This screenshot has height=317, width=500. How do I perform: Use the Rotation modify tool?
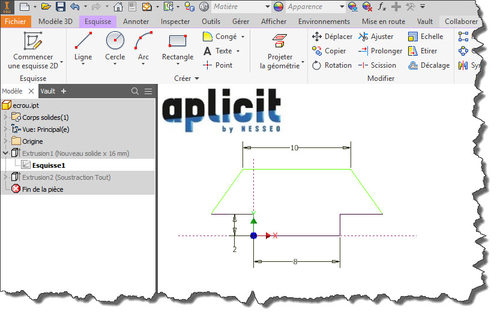(332, 65)
